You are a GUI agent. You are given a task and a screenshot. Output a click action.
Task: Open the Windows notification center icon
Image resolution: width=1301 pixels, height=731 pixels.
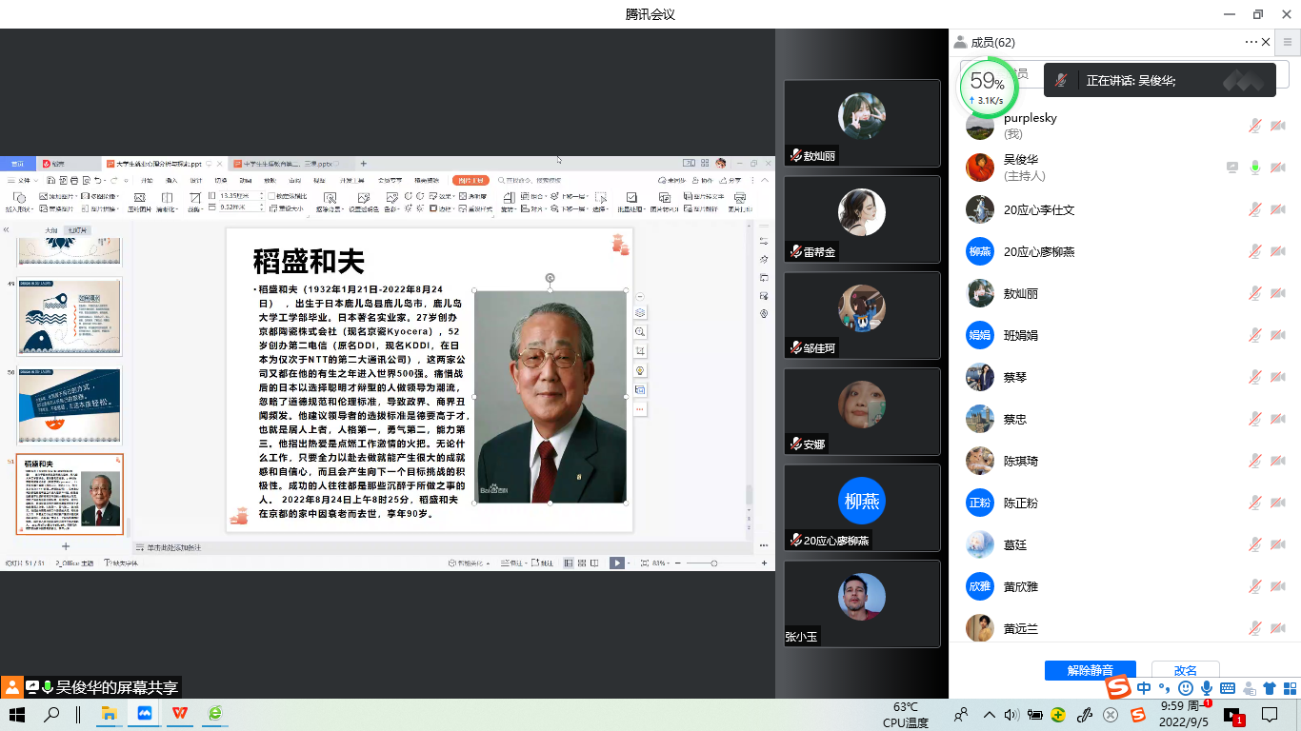tap(1270, 715)
